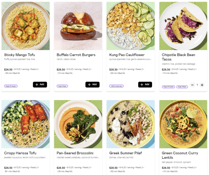This screenshot has width=209, height=175.
Task: Open the Buffalo Carrot Burgers photo
Action: 78,26
